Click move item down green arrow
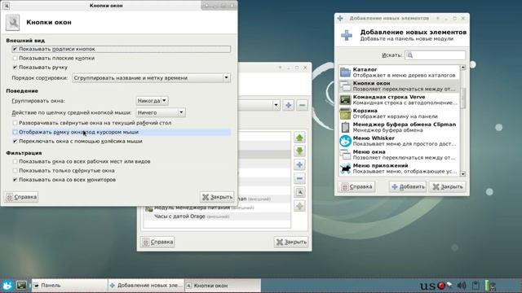Screen dimensions: 522x293 point(299,151)
